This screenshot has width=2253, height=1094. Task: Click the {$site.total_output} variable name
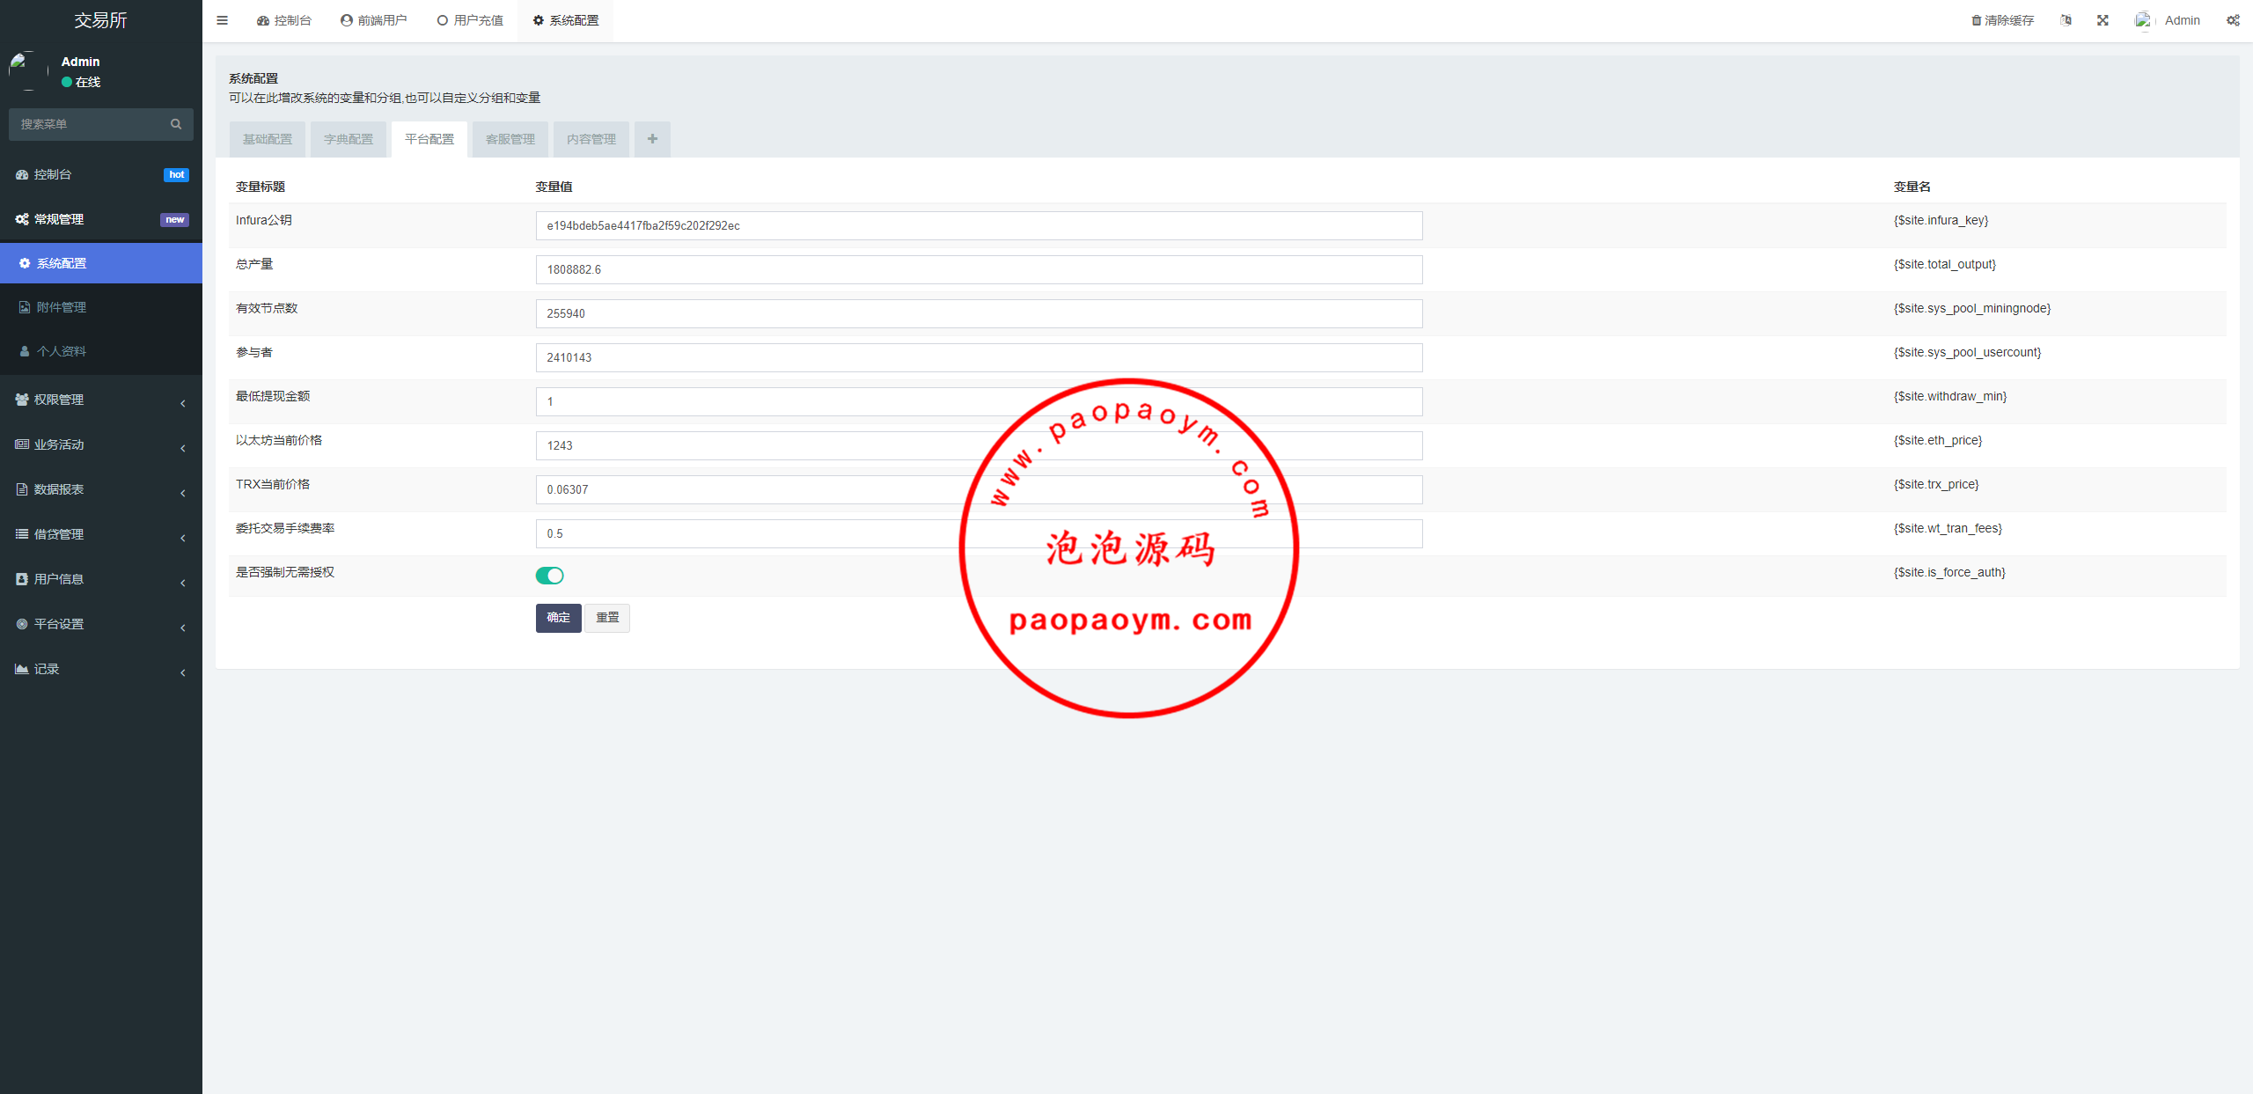pos(1945,264)
